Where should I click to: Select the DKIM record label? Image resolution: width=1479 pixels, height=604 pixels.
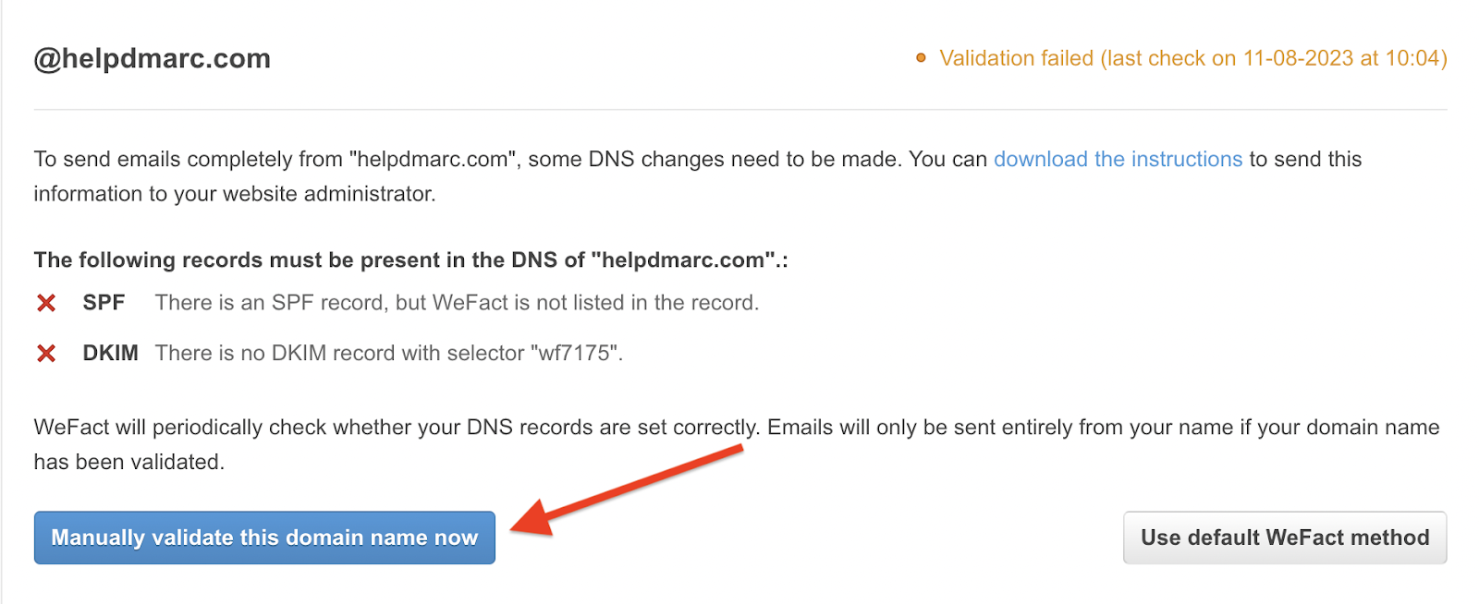[110, 352]
